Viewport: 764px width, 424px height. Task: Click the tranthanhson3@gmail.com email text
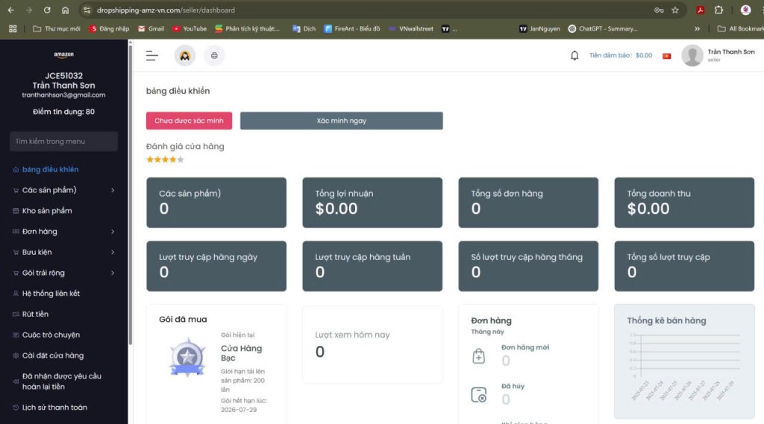[x=64, y=95]
